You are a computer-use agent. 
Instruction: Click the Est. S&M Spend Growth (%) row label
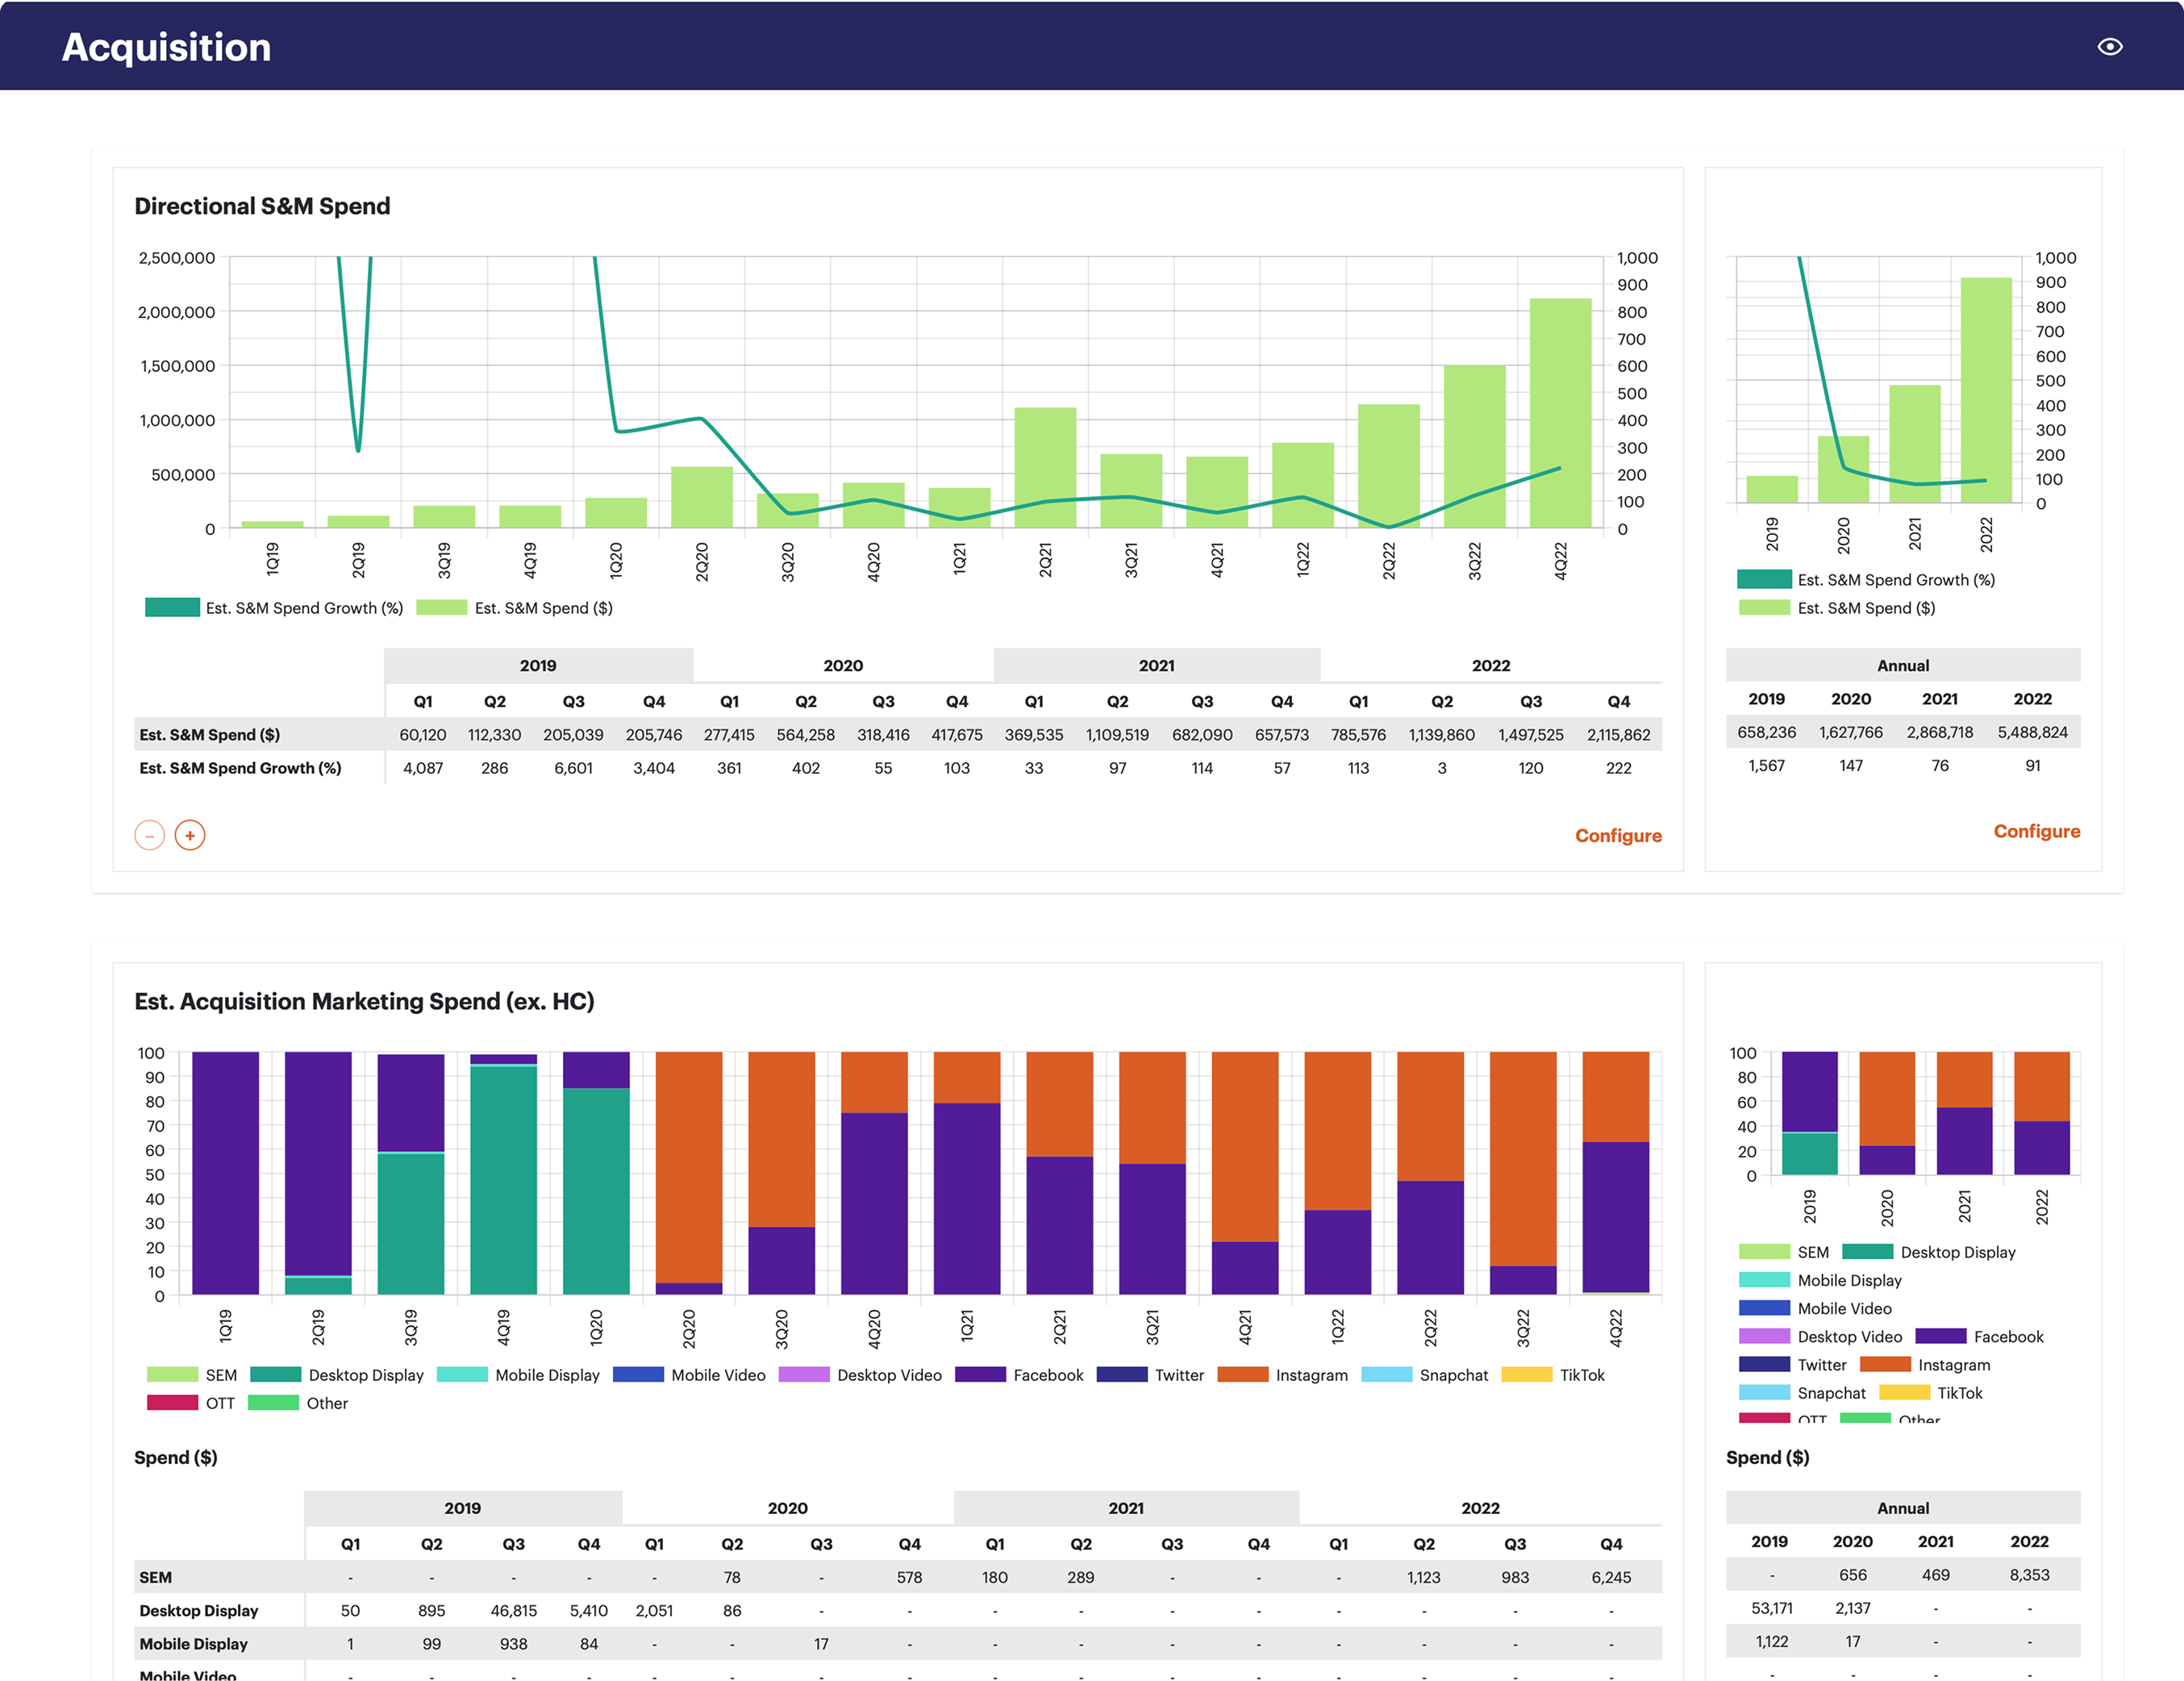240,768
